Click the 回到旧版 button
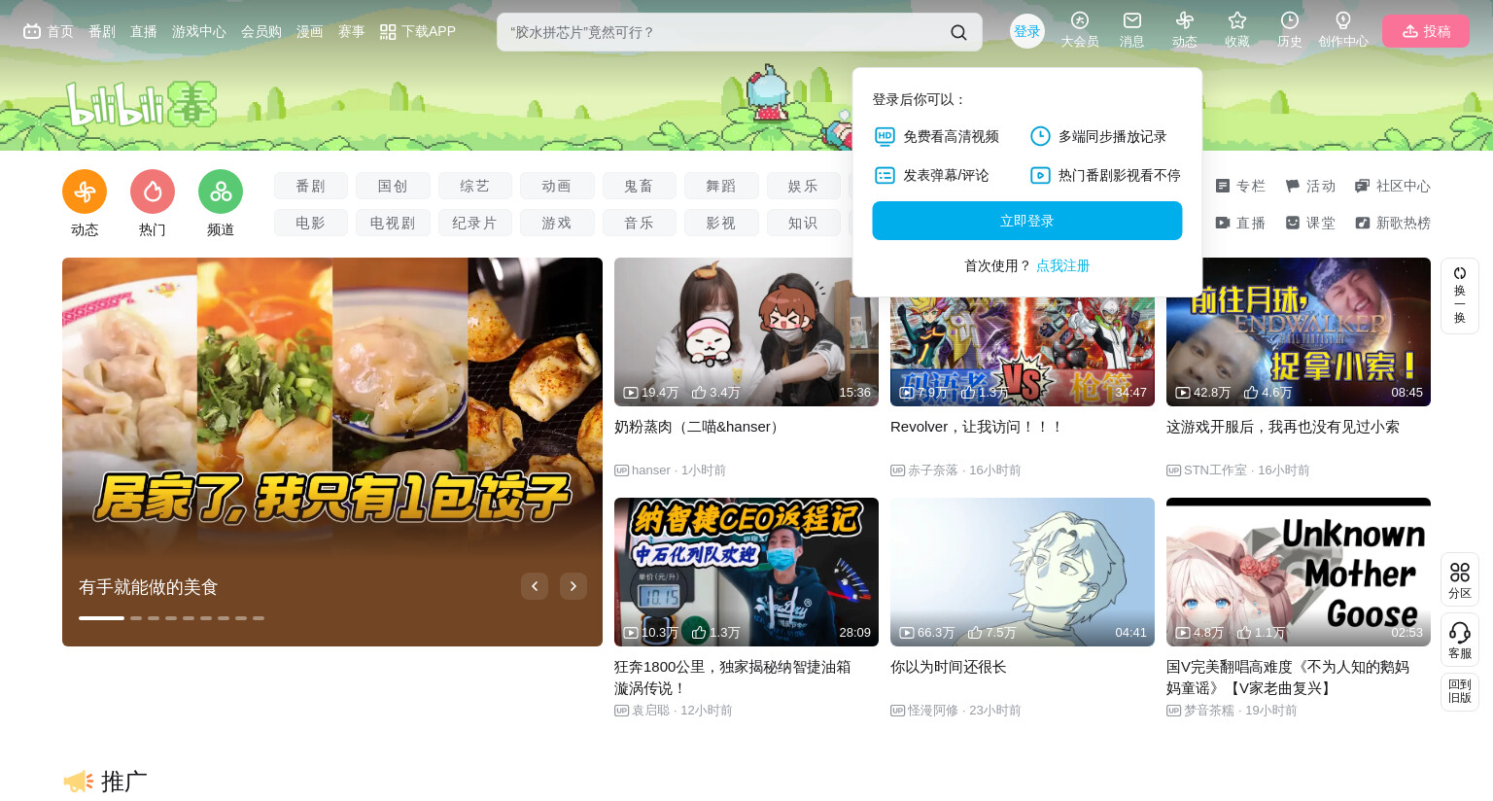Image resolution: width=1493 pixels, height=801 pixels. (x=1459, y=691)
